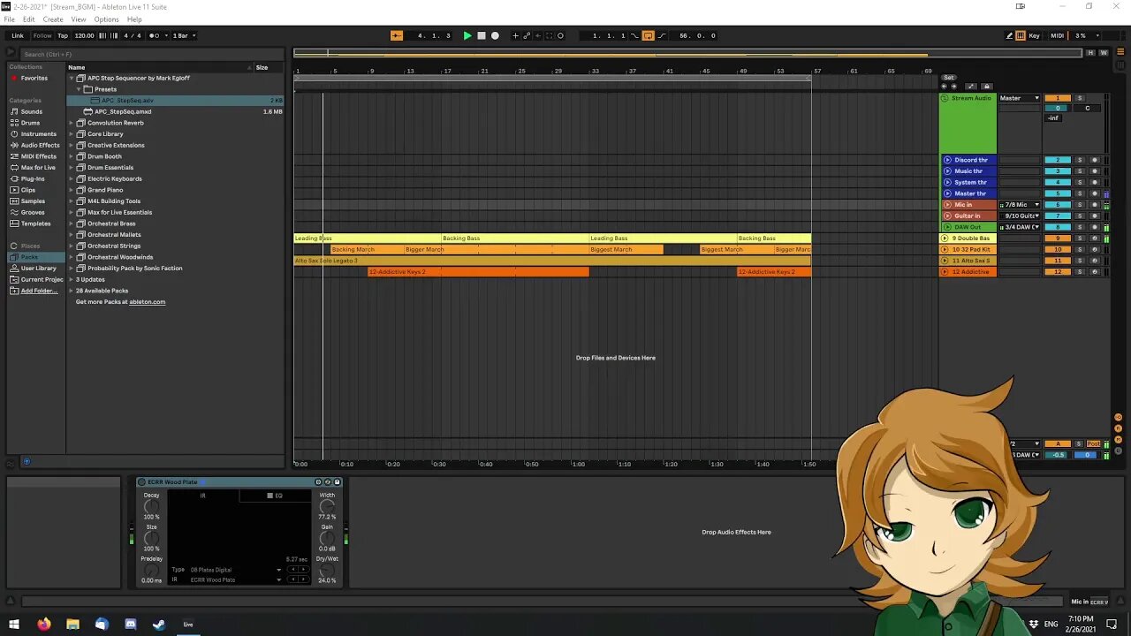This screenshot has width=1131, height=636.
Task: Click the Key map mode button
Action: [1034, 35]
